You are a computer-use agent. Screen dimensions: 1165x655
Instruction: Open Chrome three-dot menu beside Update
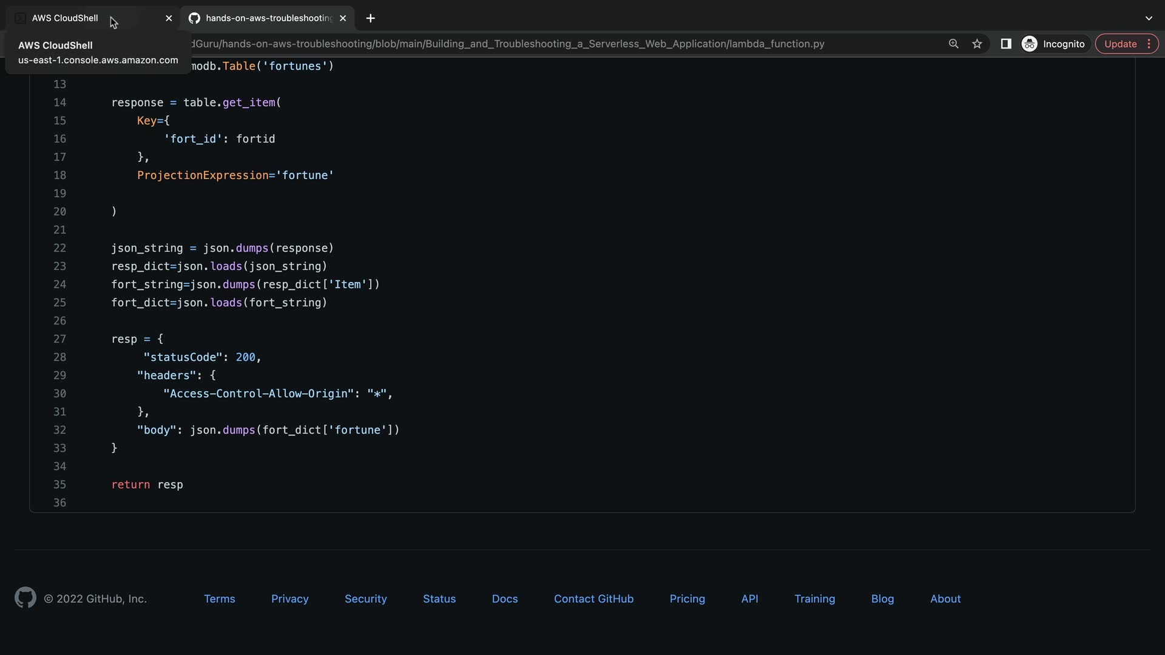click(x=1149, y=44)
